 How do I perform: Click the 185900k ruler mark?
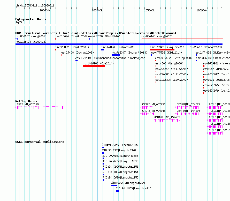coord(202,10)
